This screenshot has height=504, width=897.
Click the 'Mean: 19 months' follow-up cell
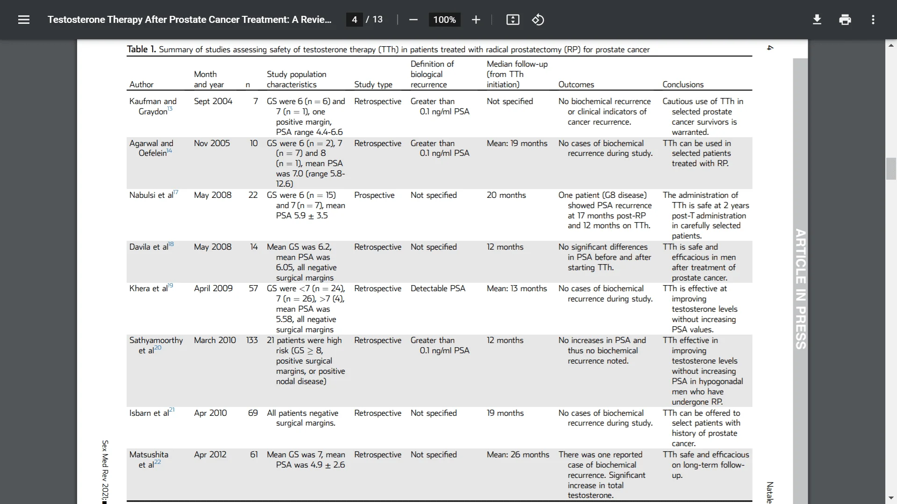point(517,143)
